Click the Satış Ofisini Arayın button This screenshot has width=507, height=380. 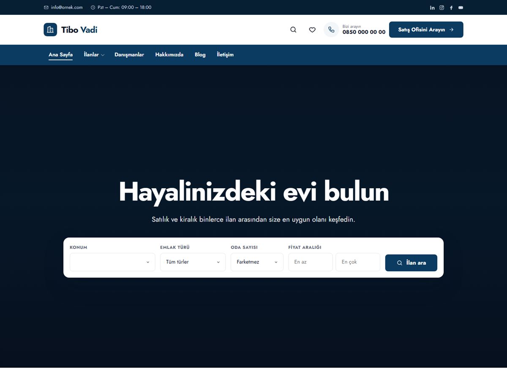426,30
